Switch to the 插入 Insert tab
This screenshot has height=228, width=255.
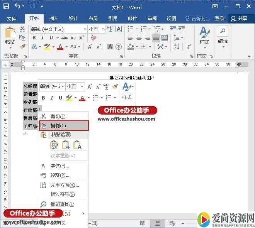(x=53, y=19)
